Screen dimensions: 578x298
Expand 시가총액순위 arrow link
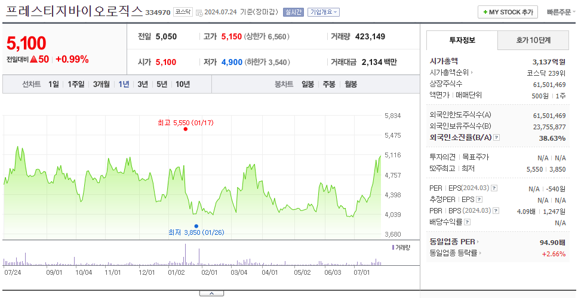[x=472, y=73]
